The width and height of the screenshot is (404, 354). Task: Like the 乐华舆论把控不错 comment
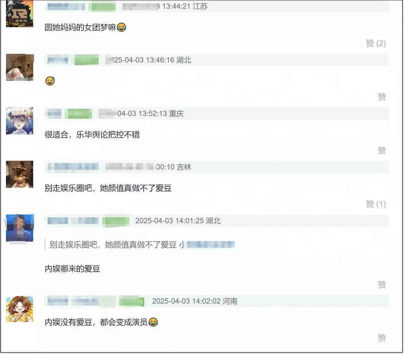(382, 150)
